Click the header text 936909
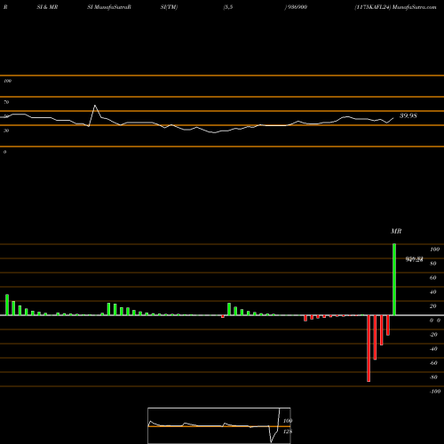Viewport: 444px width, 444px height. click(x=296, y=7)
